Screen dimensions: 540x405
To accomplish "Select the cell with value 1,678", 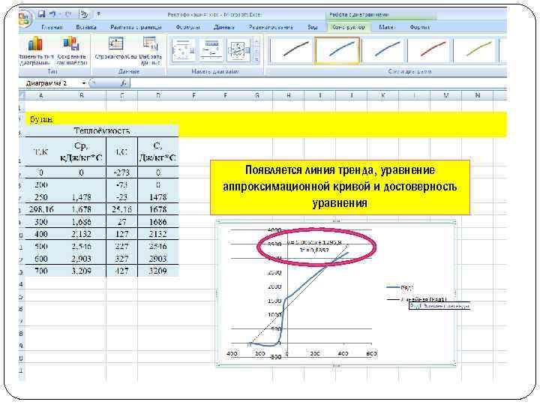I will (x=81, y=209).
